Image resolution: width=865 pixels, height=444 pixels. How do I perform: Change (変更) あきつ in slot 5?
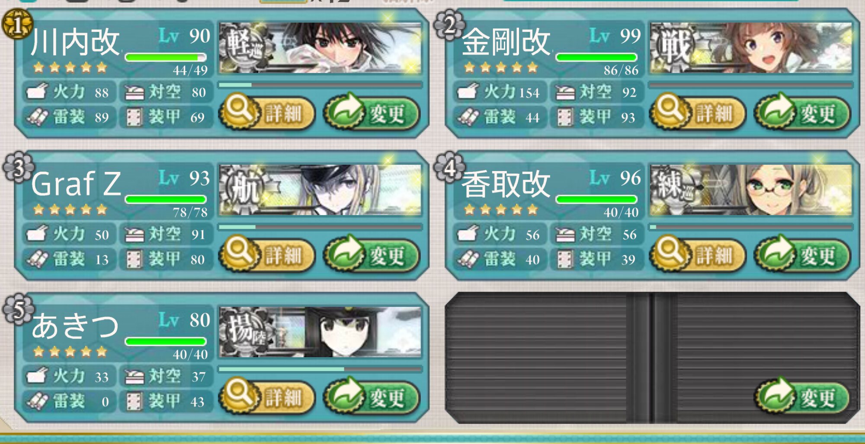point(372,397)
